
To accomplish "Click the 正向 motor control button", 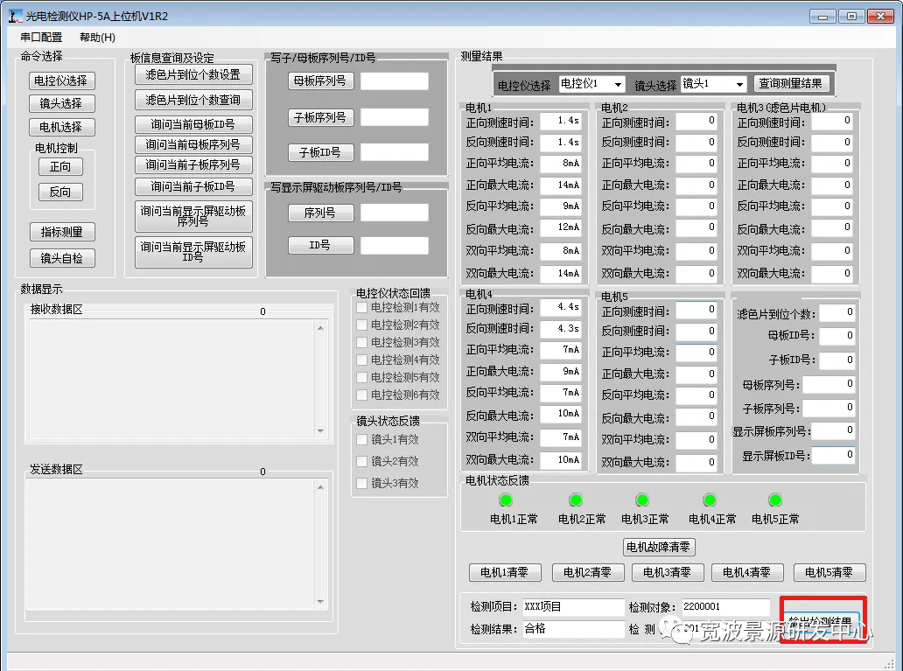I will click(x=60, y=167).
